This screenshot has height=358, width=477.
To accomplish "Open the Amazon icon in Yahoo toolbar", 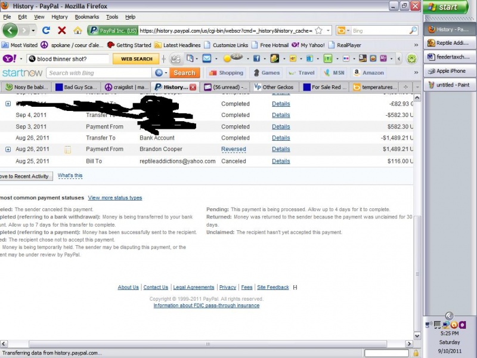I will (x=363, y=58).
